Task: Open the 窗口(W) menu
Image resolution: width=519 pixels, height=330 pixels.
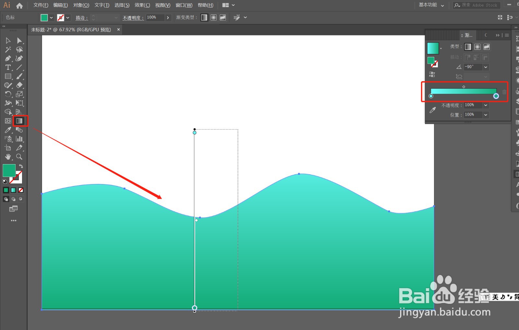Action: pos(184,5)
